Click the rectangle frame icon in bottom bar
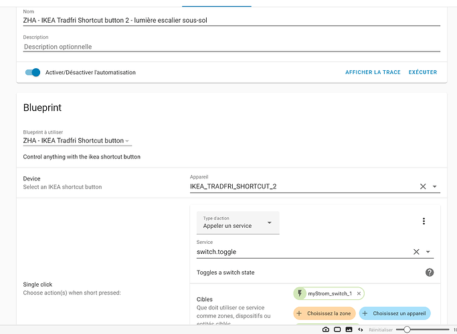 tap(337, 329)
